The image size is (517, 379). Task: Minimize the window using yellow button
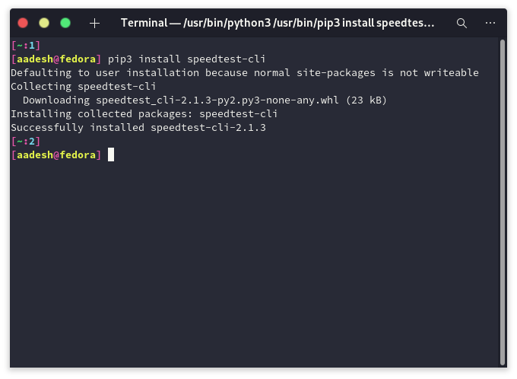coord(44,23)
